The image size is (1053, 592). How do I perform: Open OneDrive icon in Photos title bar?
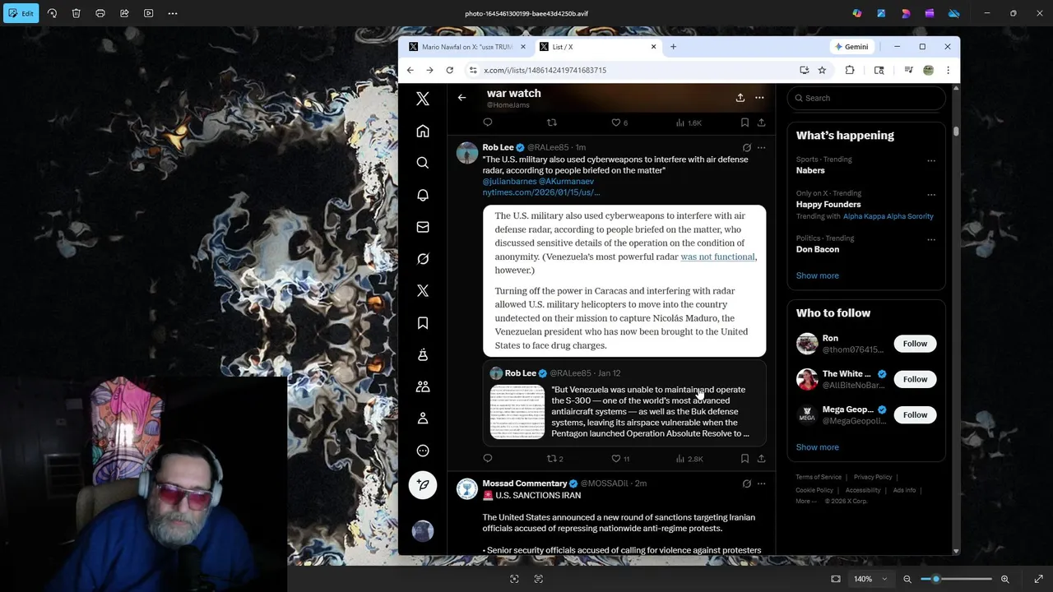pyautogui.click(x=953, y=13)
